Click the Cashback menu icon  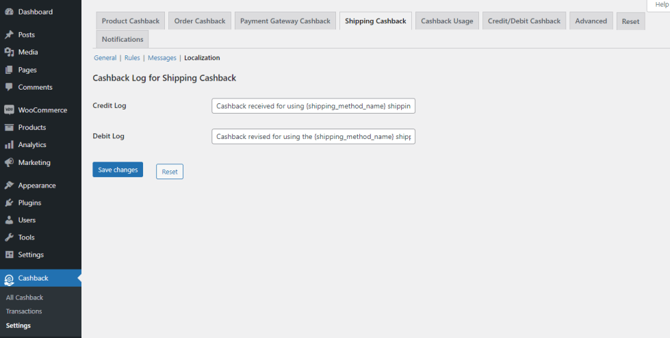9,279
